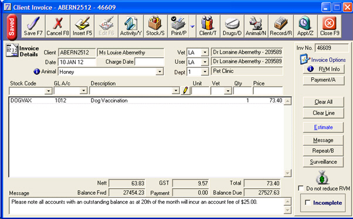353x219 pixels.
Task: Tick the Do not reduce RVM checkbox
Action: coord(301,188)
